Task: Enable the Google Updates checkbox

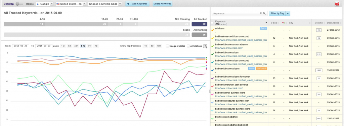Action: [168, 46]
